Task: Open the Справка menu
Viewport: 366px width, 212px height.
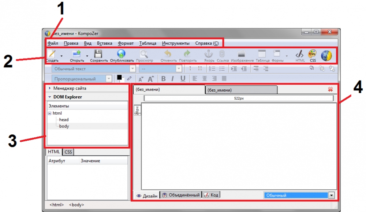Action: (x=207, y=43)
